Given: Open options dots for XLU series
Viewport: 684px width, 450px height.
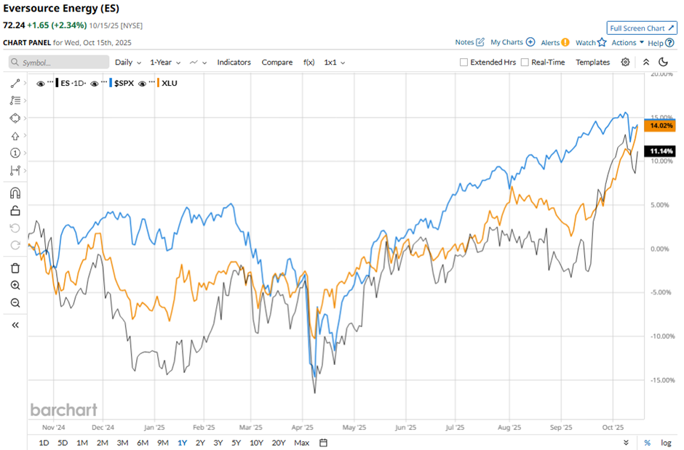Looking at the screenshot, I should pyautogui.click(x=151, y=82).
